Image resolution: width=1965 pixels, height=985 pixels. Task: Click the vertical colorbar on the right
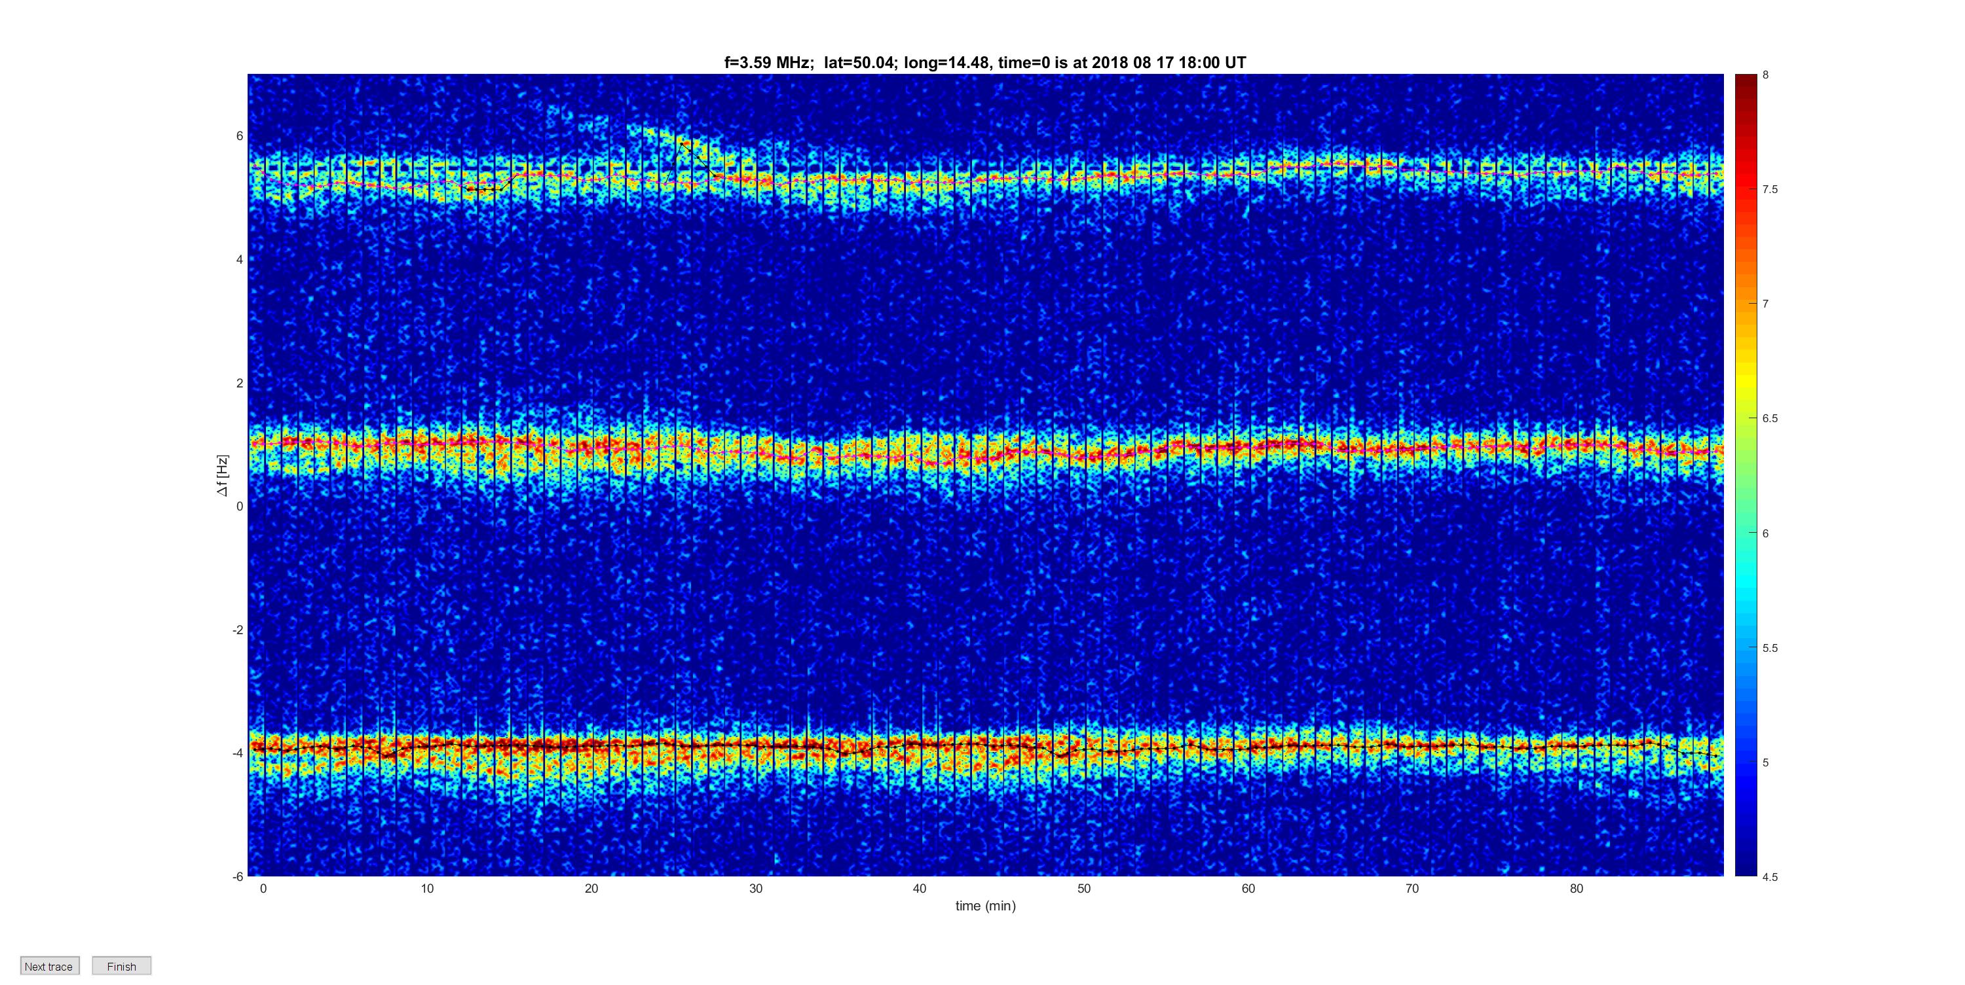pyautogui.click(x=1746, y=475)
